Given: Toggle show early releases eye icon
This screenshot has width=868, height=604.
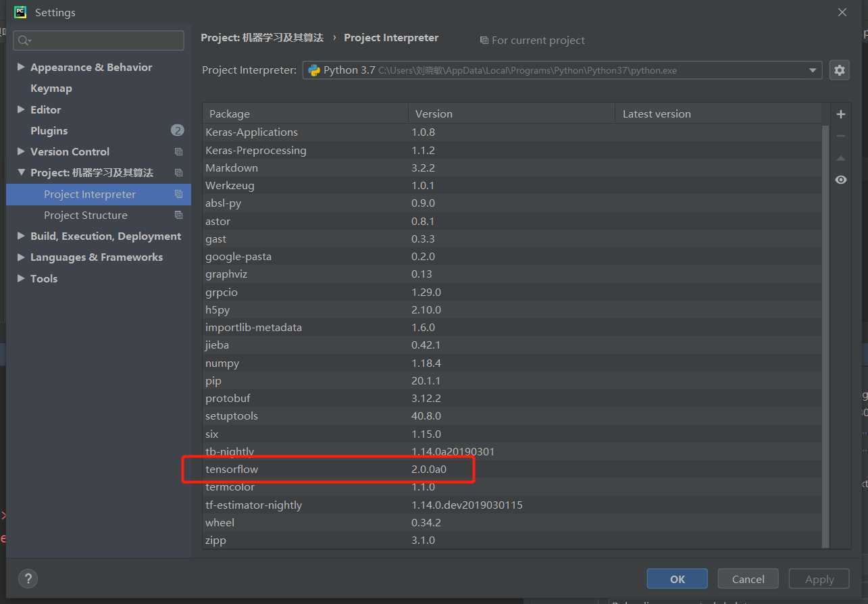Looking at the screenshot, I should pyautogui.click(x=841, y=180).
